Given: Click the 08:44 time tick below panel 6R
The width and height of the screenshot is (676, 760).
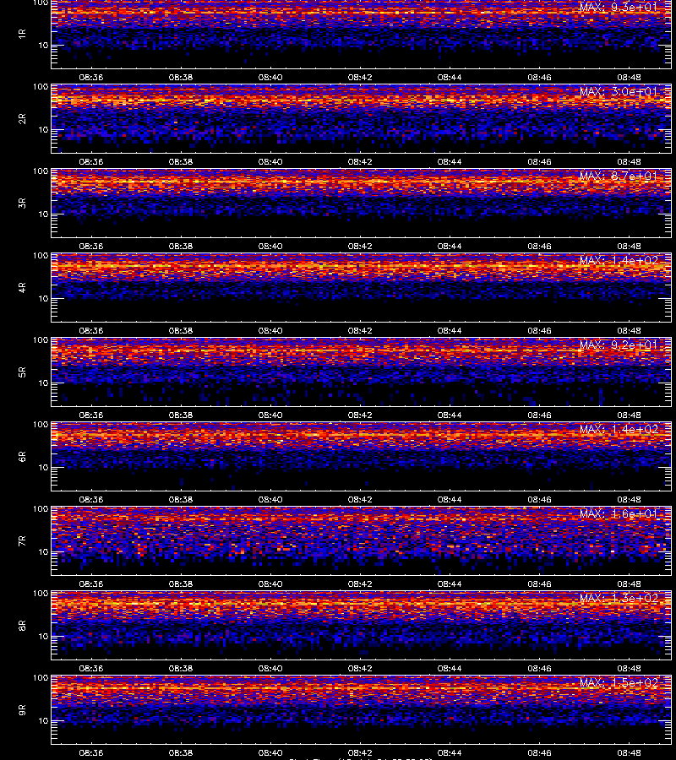Looking at the screenshot, I should point(450,499).
